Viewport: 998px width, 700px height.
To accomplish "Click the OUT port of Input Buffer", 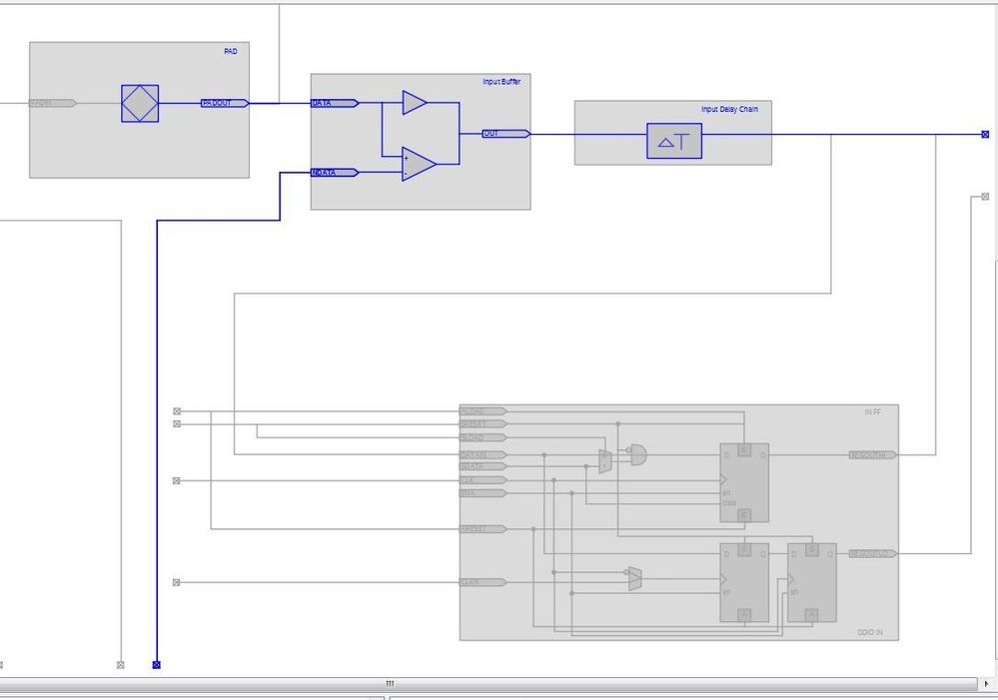I will click(x=506, y=134).
